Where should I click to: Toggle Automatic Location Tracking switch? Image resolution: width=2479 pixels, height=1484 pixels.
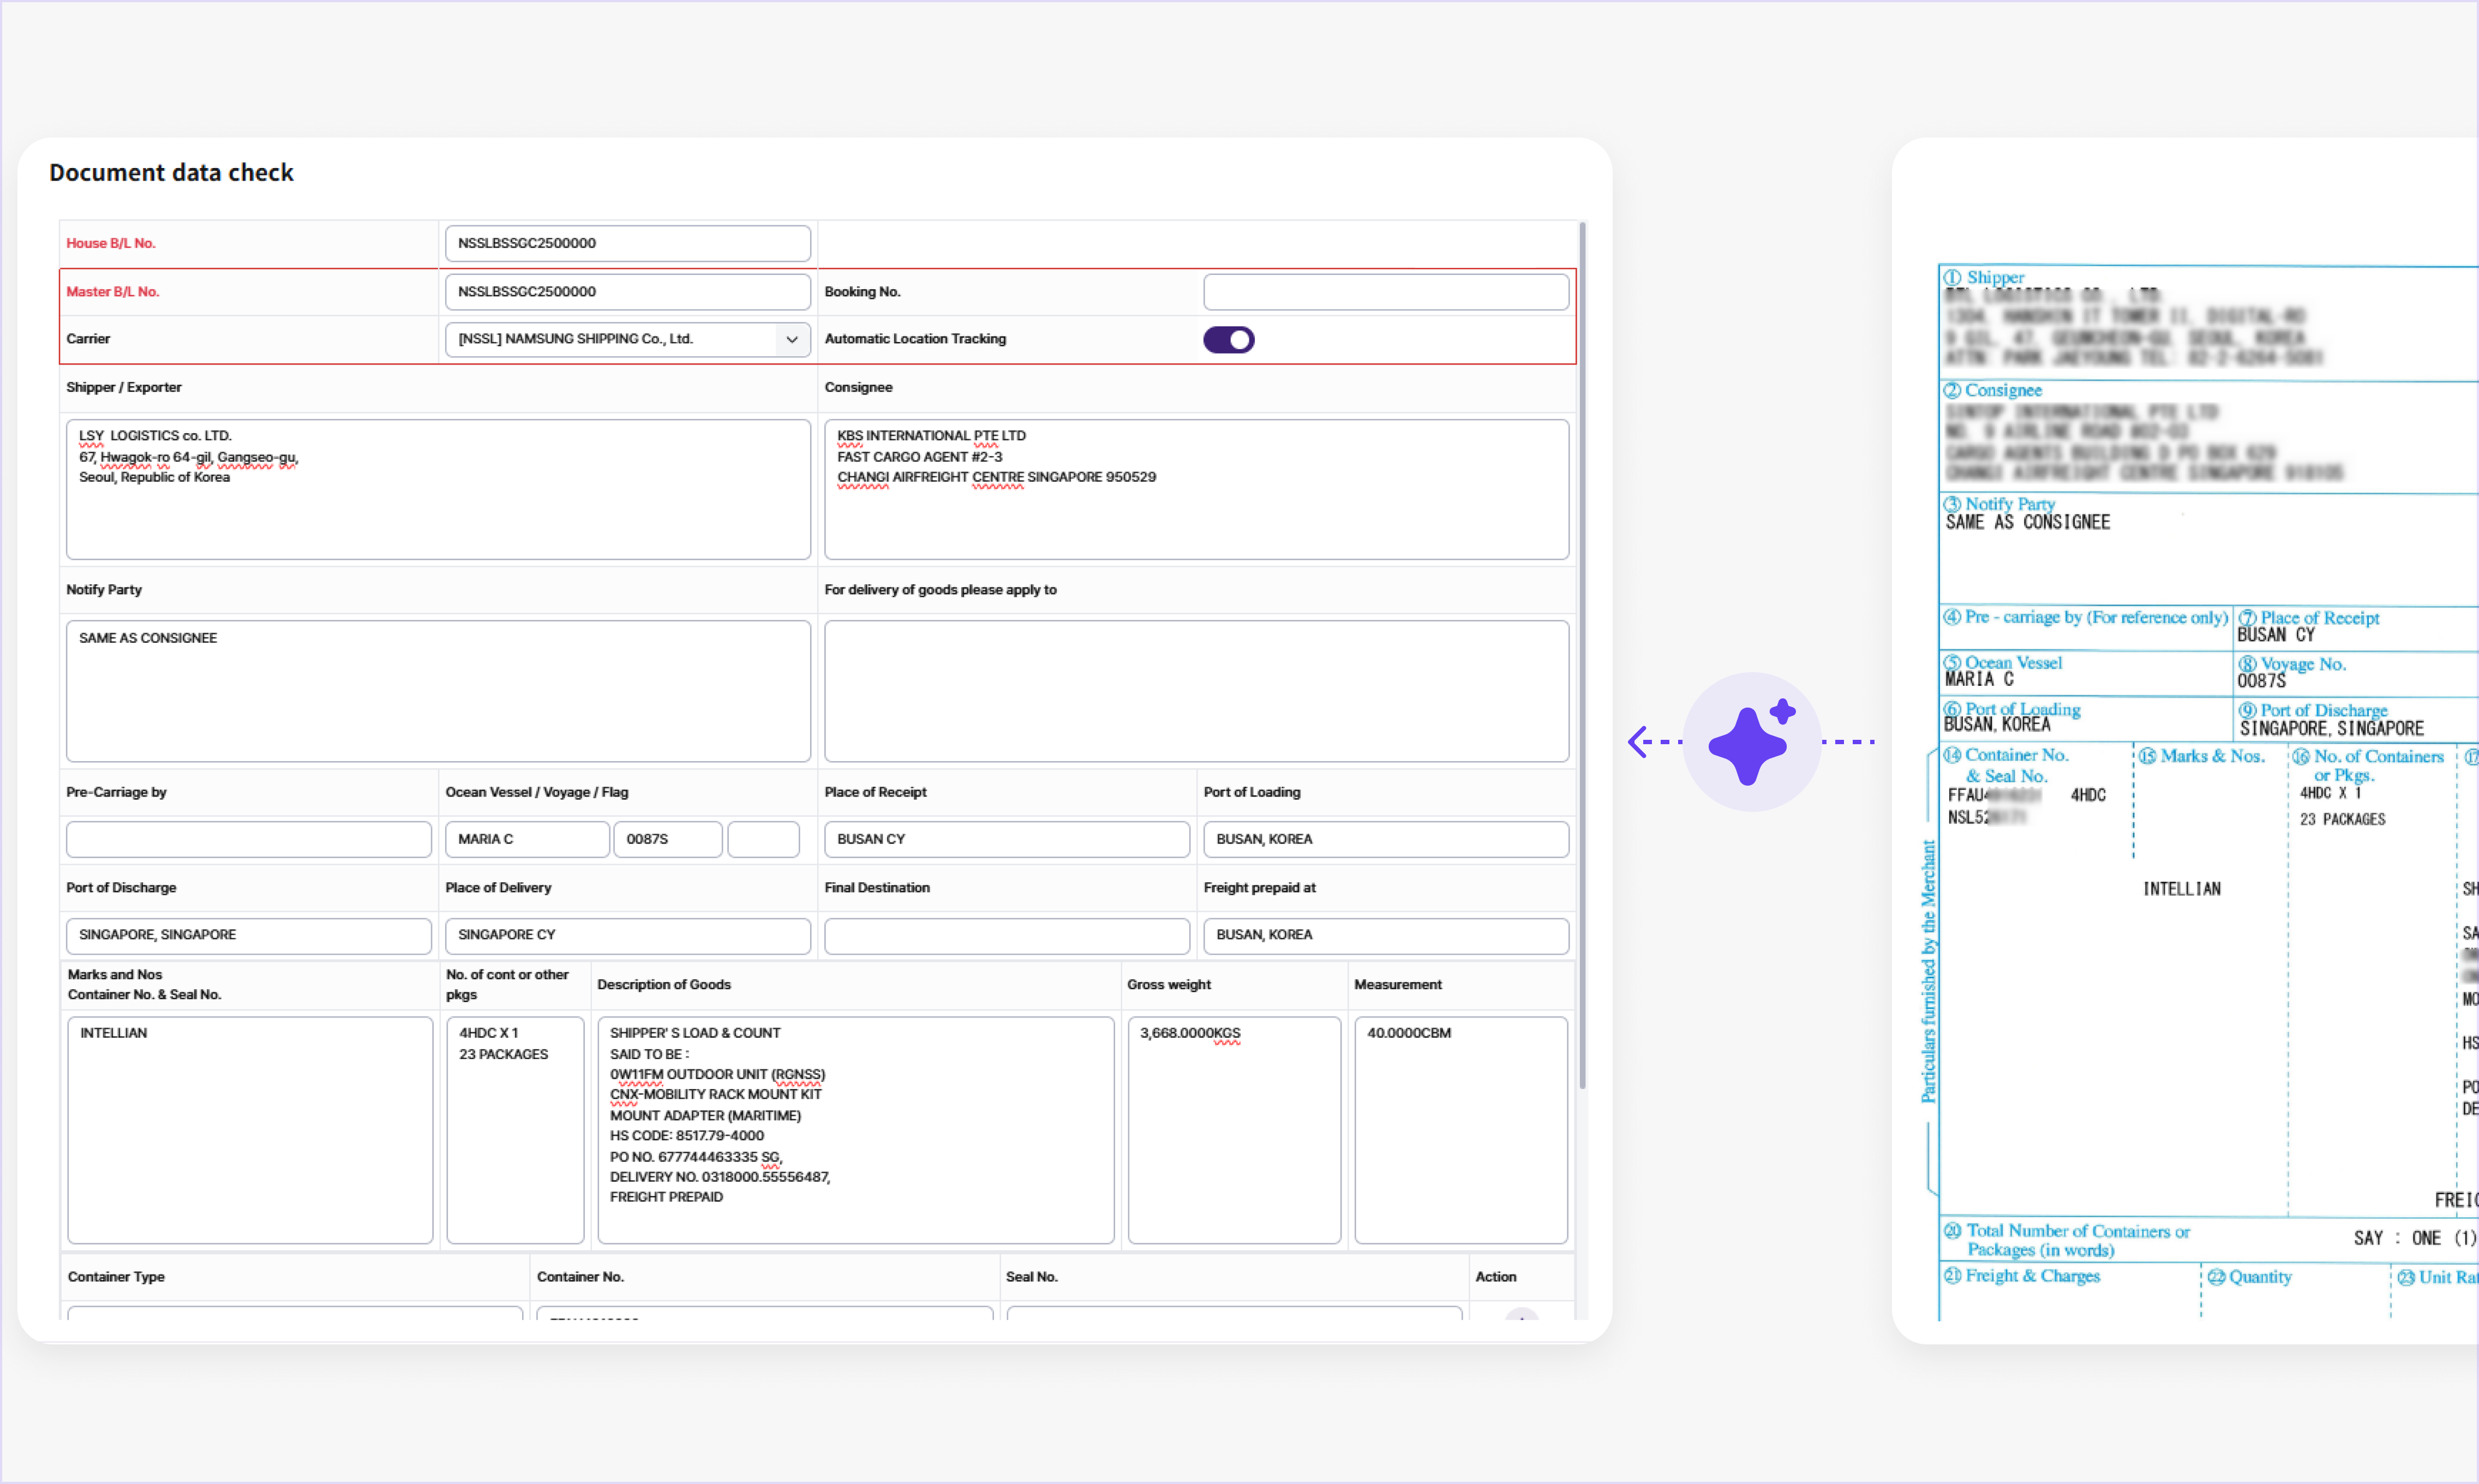(x=1228, y=340)
